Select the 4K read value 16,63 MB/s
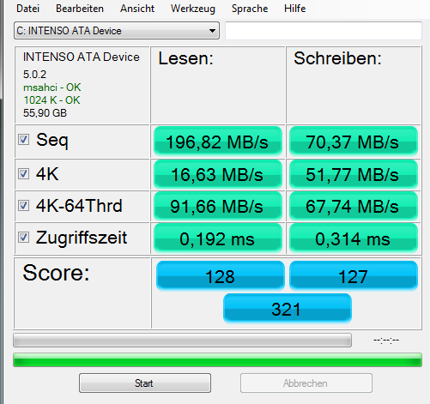Screen dimensions: 430x404 (218, 174)
